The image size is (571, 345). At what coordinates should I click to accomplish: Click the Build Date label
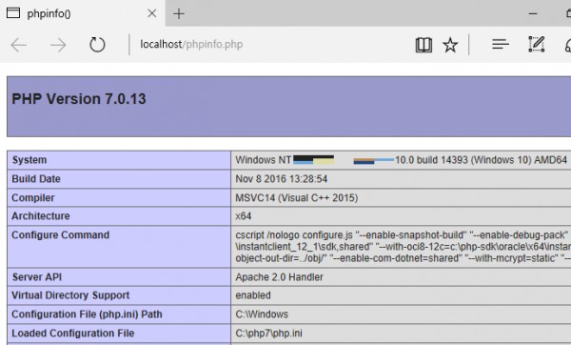36,179
